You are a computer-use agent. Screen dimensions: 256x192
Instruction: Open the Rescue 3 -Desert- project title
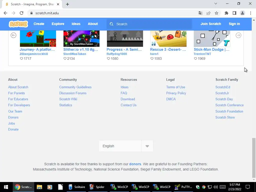pos(168,49)
